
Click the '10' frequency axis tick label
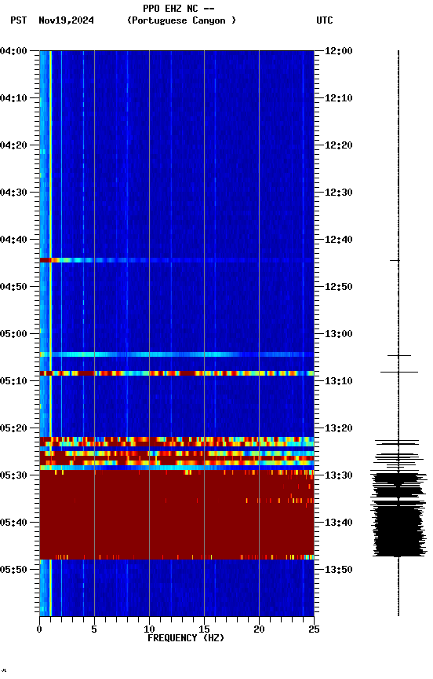(x=149, y=629)
